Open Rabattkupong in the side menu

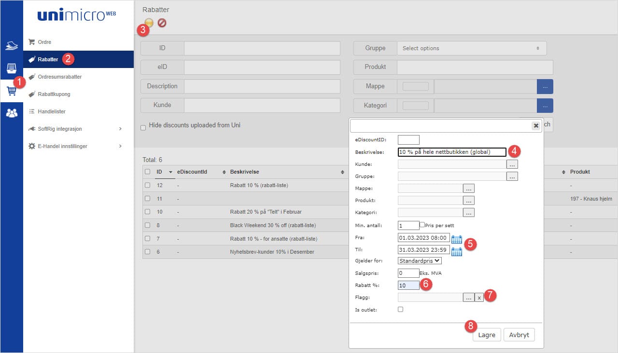tap(54, 94)
